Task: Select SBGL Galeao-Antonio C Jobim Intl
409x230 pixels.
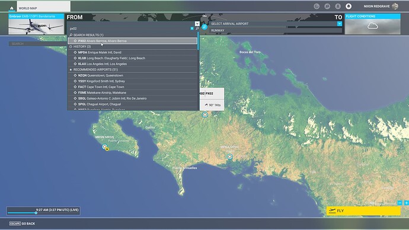Action: (x=132, y=98)
